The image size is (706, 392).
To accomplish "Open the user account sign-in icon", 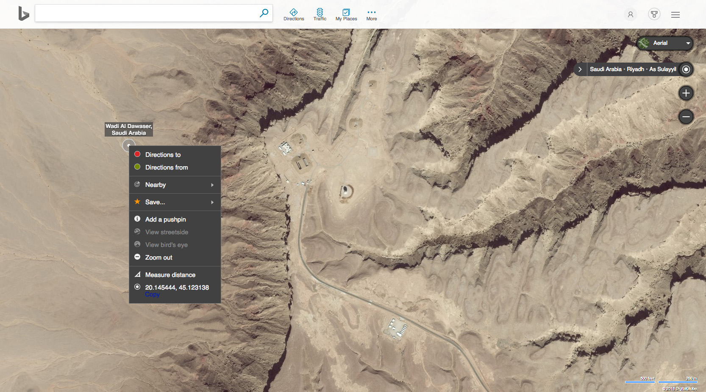I will click(x=630, y=15).
